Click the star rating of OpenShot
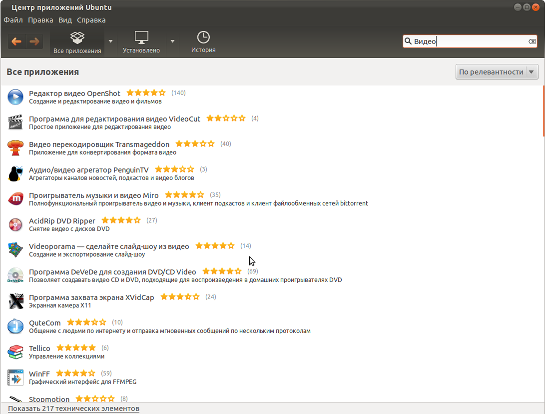 [146, 92]
